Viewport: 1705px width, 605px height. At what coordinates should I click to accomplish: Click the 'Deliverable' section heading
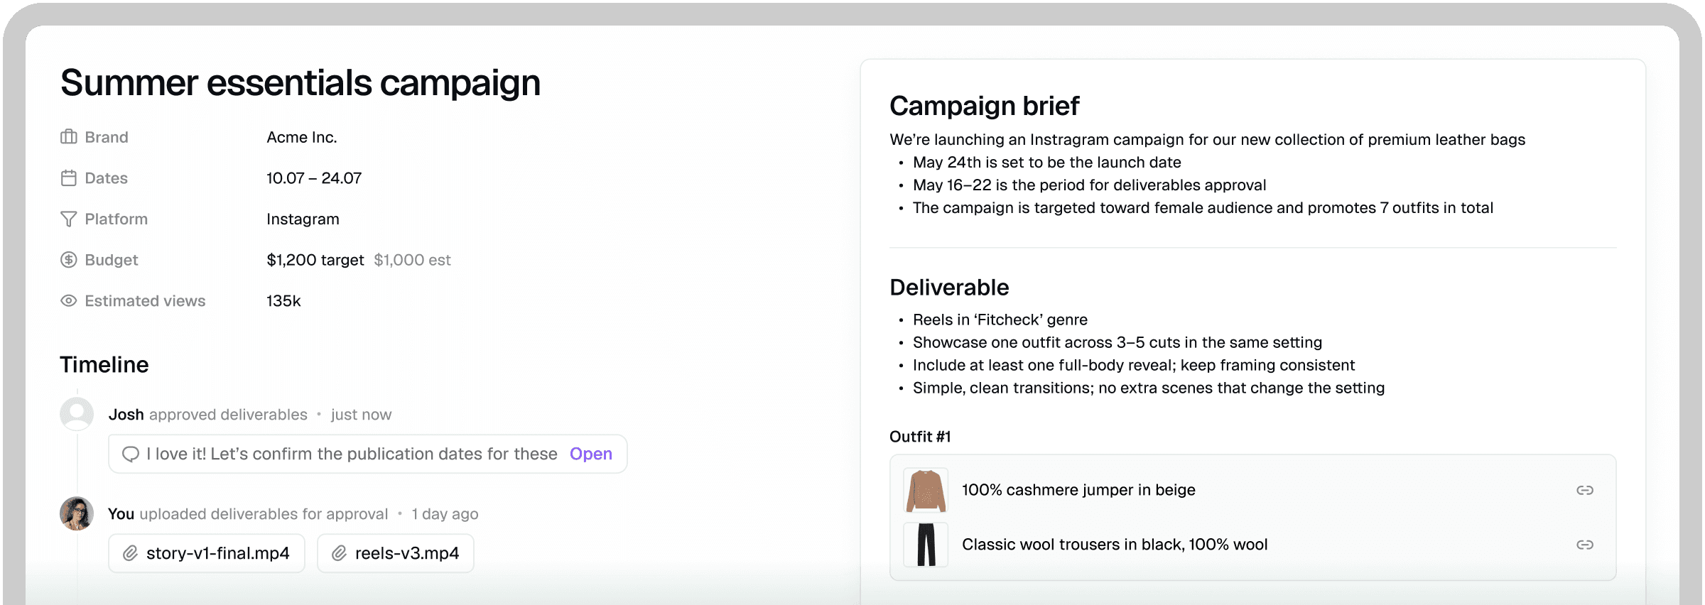(x=949, y=288)
